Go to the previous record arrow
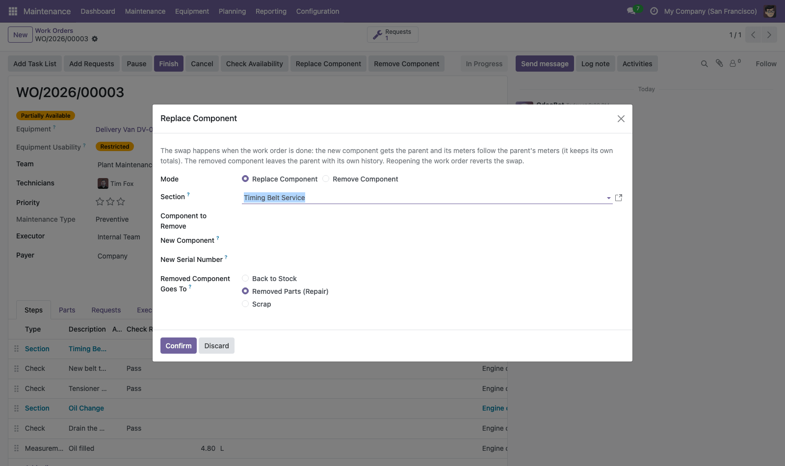This screenshot has height=466, width=785. pos(753,35)
